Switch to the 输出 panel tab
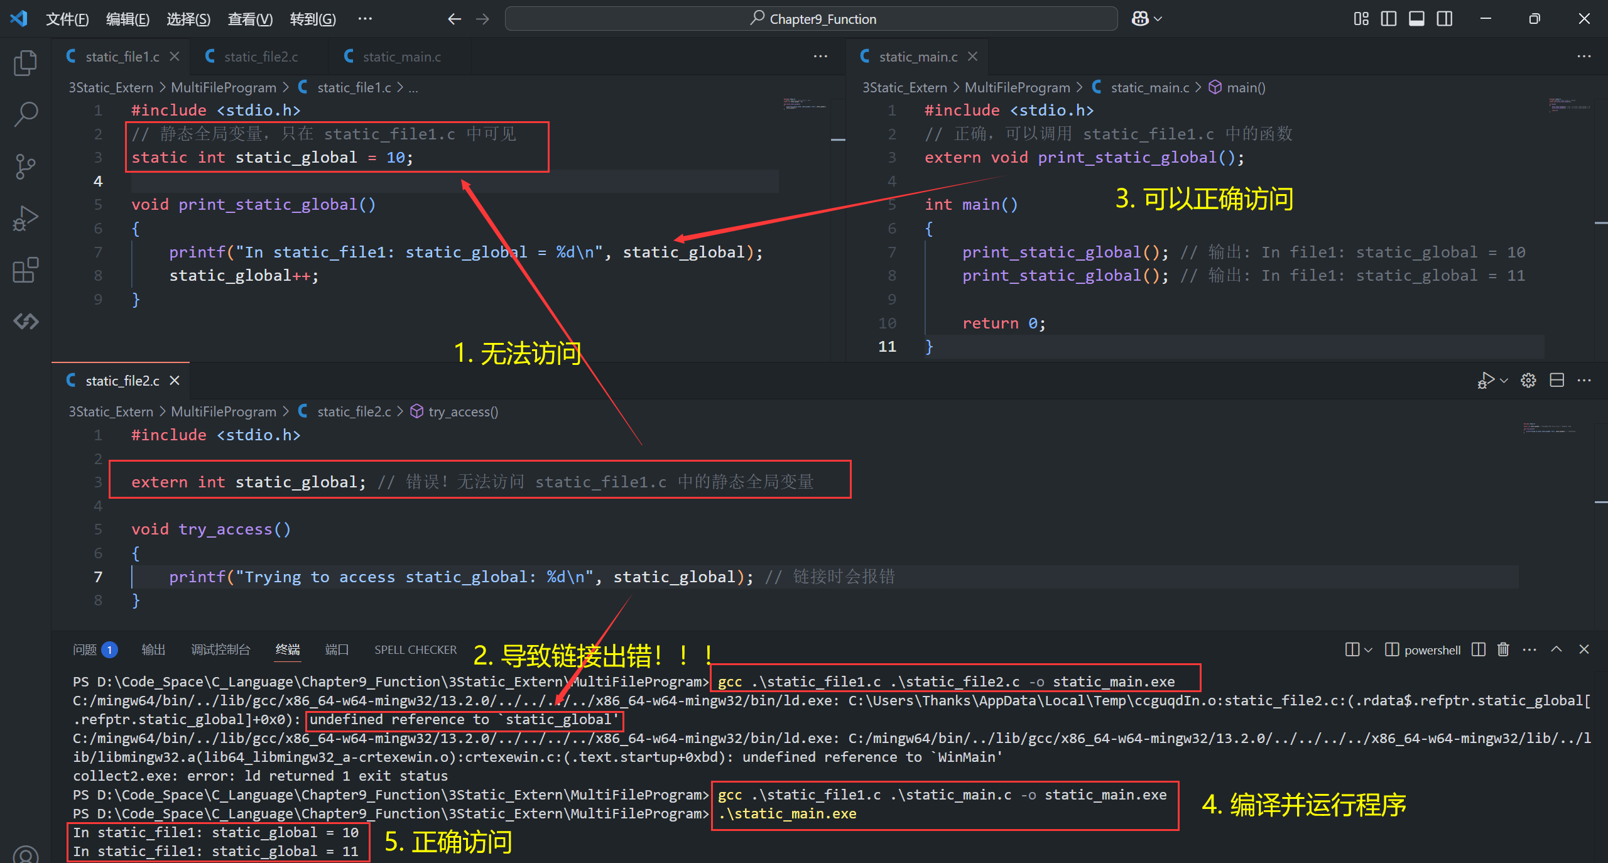Viewport: 1608px width, 863px height. (x=153, y=649)
